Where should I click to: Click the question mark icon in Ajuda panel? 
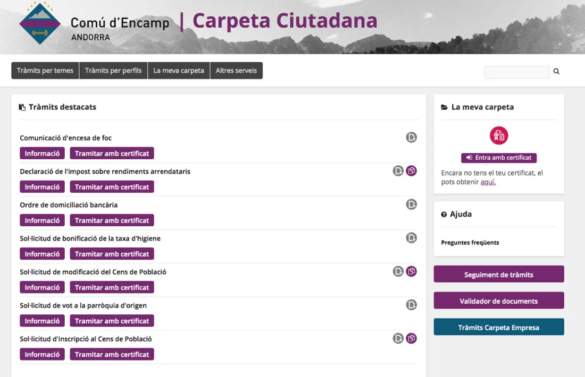(x=444, y=214)
